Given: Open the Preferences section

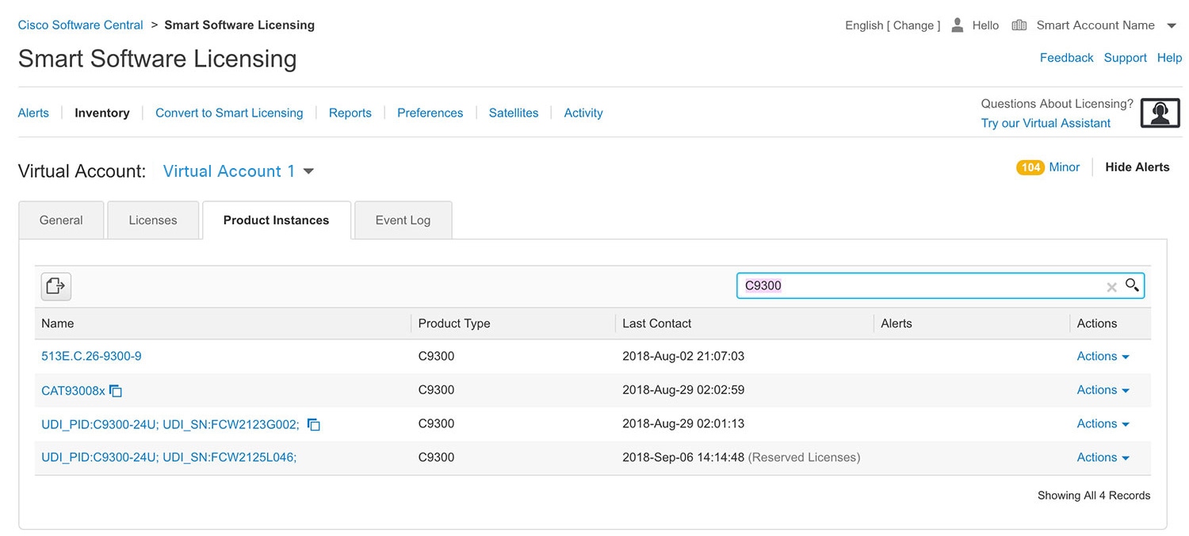Looking at the screenshot, I should 430,113.
